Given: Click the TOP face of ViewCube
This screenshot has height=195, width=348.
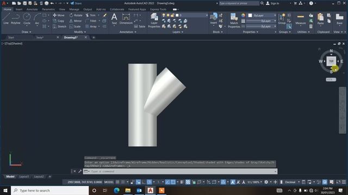Looking at the screenshot, I should pyautogui.click(x=331, y=61).
